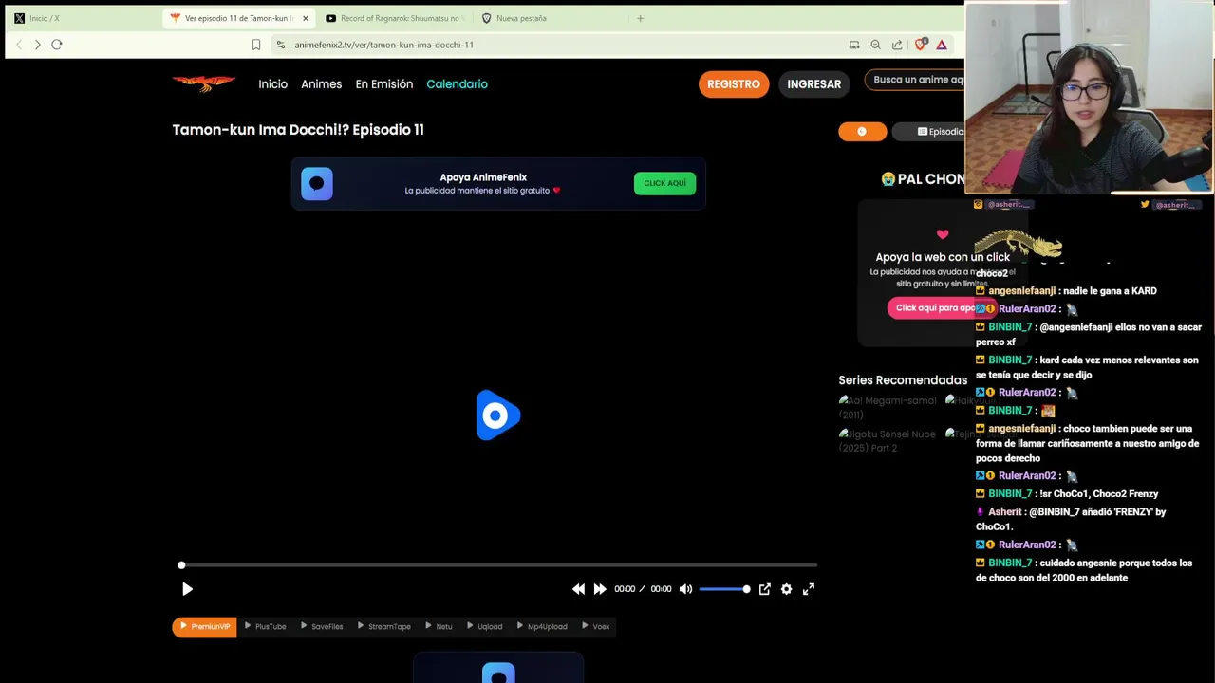Click the address bar URL field

tap(560, 45)
